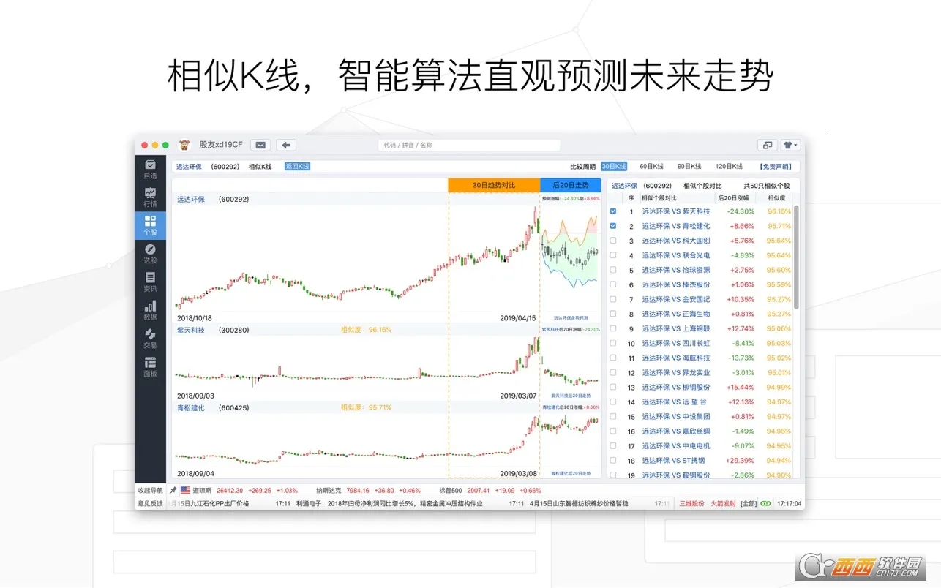Open the 行情 market quotes section
The width and height of the screenshot is (941, 588).
(x=150, y=197)
